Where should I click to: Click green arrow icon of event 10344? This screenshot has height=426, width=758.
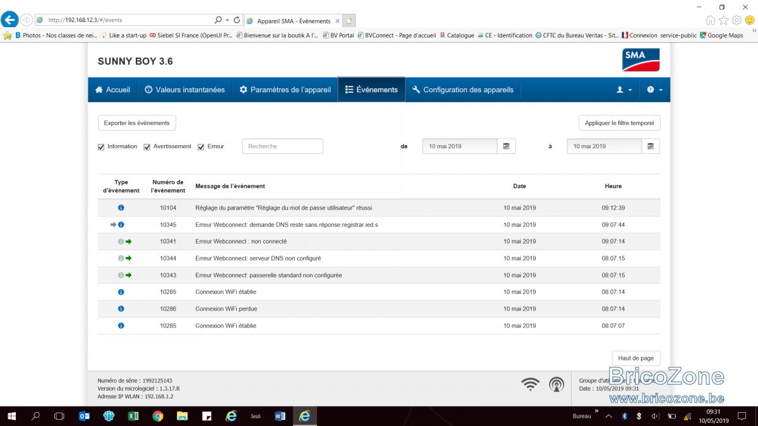coord(129,258)
